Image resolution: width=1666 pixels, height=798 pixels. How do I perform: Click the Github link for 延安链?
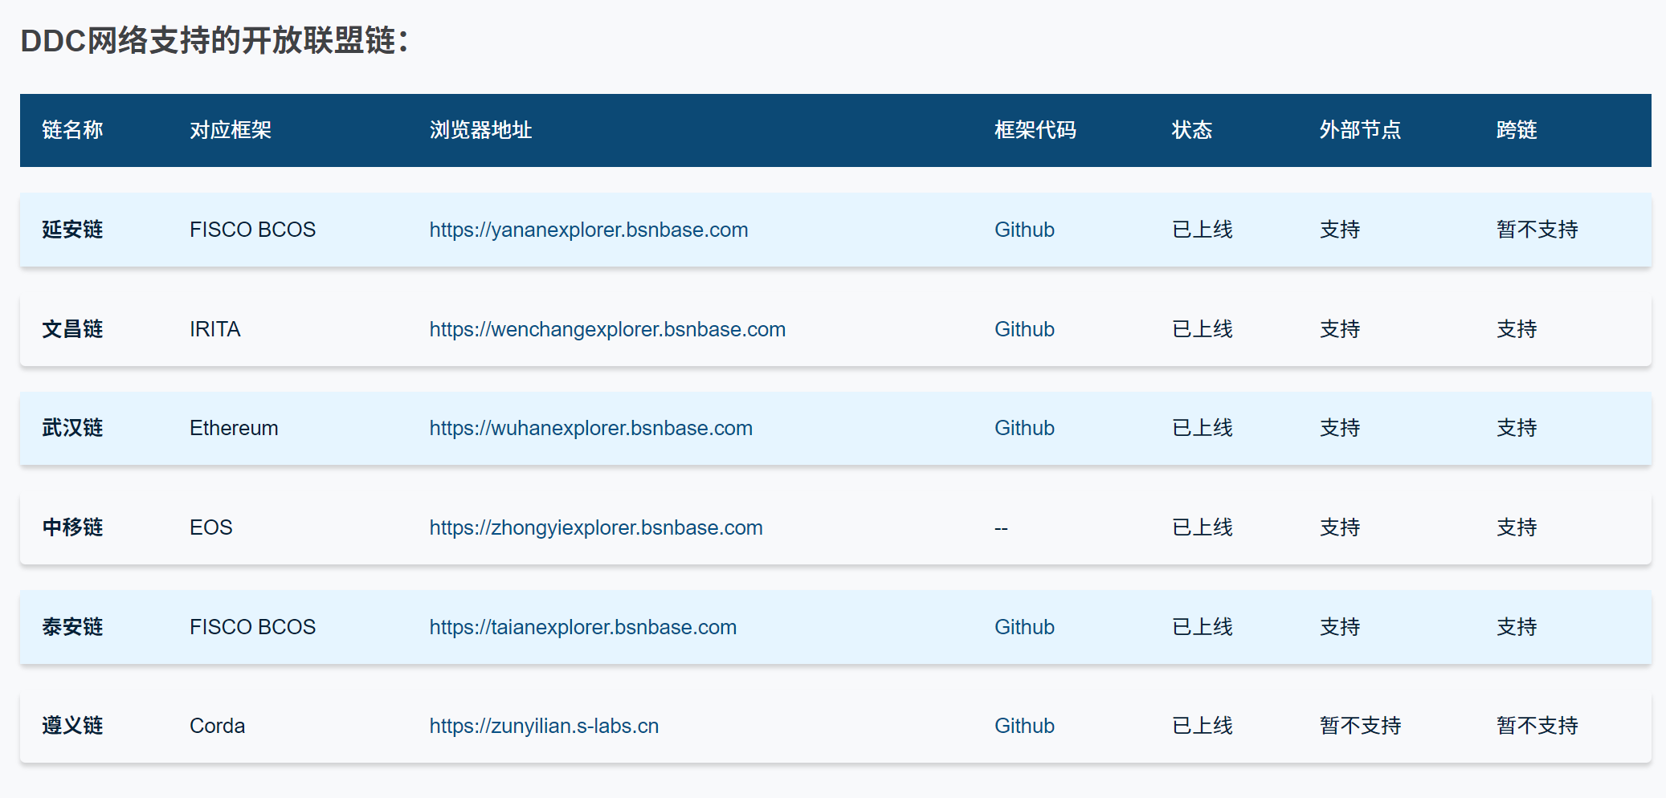[x=1023, y=230]
